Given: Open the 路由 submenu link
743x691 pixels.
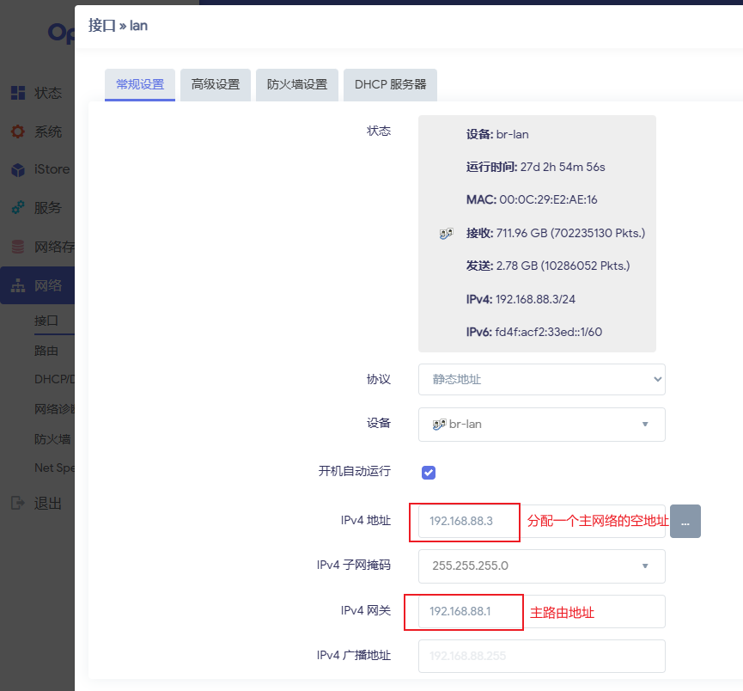Looking at the screenshot, I should click(46, 351).
